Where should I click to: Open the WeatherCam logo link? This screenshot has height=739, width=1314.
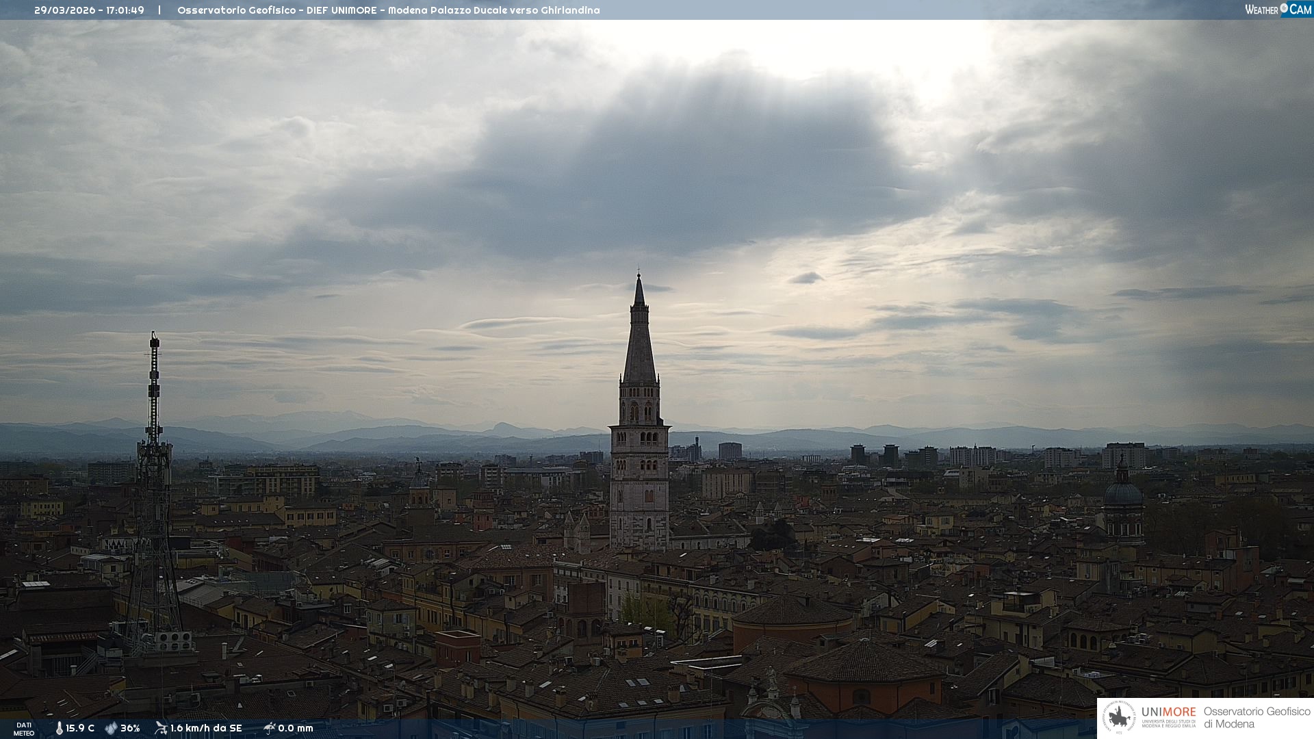[x=1277, y=9]
